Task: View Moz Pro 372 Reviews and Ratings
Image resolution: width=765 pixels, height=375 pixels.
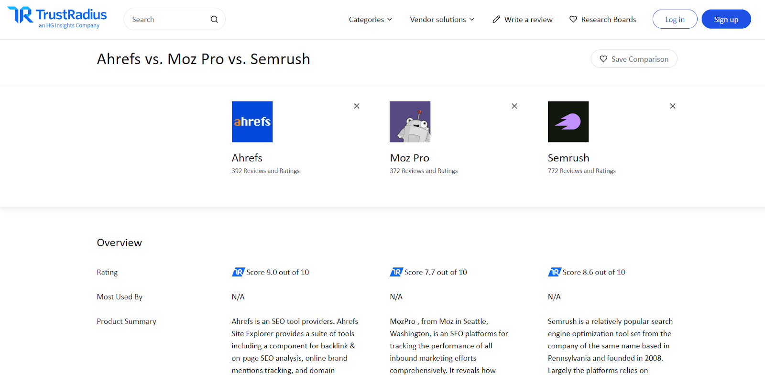Action: pyautogui.click(x=424, y=171)
